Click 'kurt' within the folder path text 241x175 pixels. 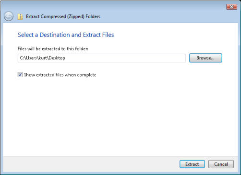[x=43, y=58]
